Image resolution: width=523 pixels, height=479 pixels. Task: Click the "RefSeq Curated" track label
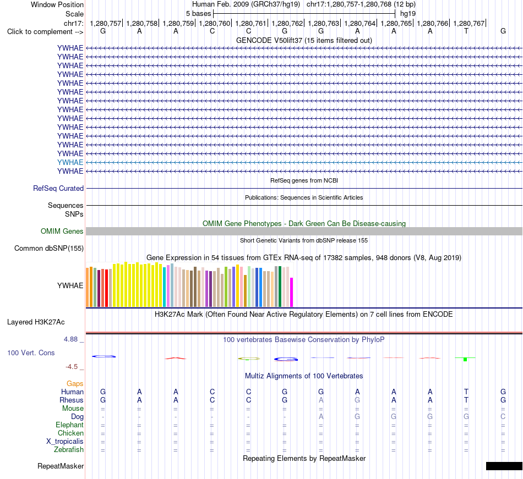pos(58,188)
